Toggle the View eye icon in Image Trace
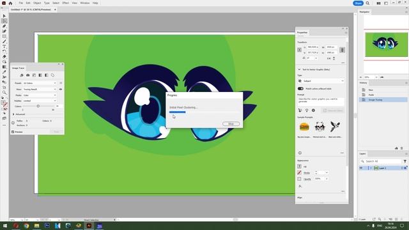The width and height of the screenshot is (409, 230). [61, 89]
